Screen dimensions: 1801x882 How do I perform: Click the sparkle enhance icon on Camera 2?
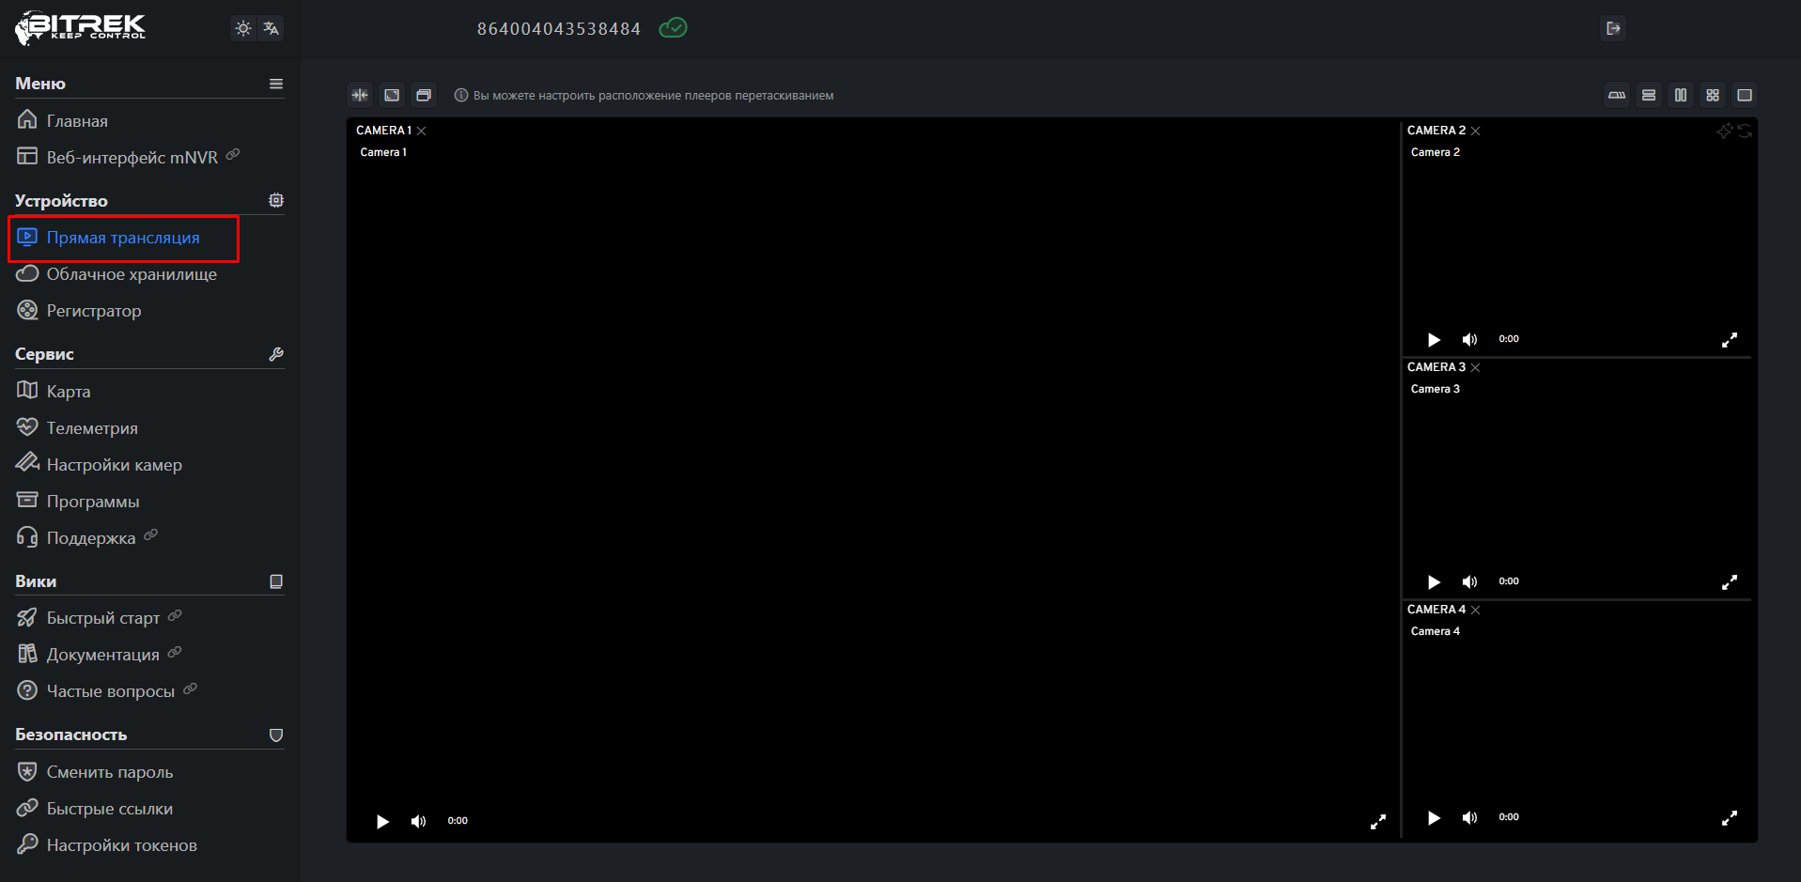click(1725, 132)
